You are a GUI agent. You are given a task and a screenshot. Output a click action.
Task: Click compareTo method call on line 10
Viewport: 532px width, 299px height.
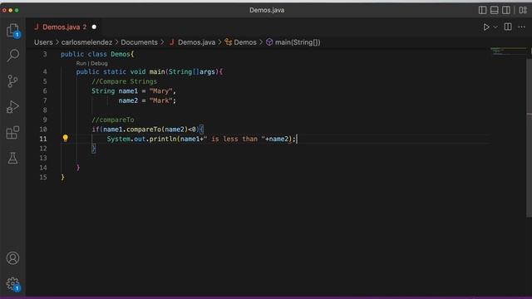click(144, 130)
